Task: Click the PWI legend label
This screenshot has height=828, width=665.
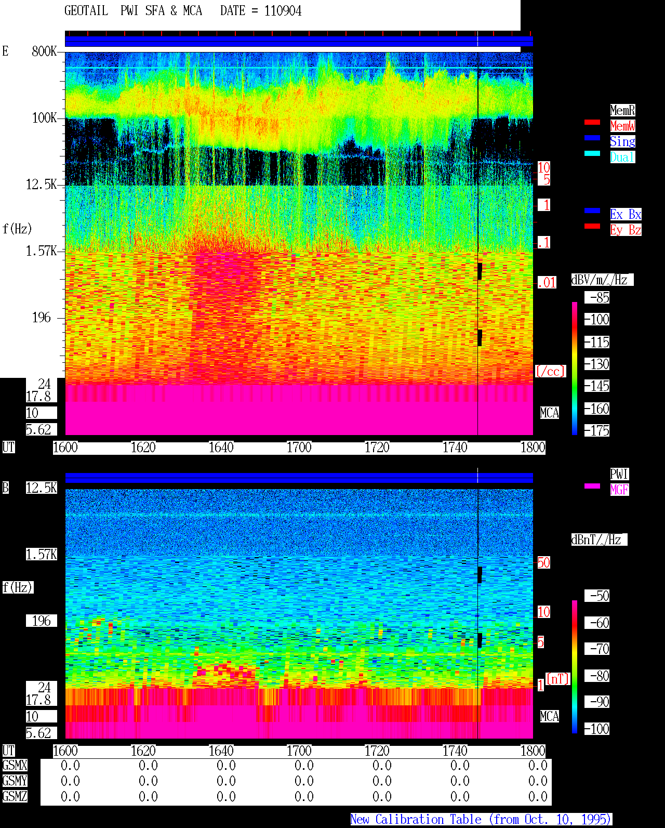Action: click(x=619, y=474)
